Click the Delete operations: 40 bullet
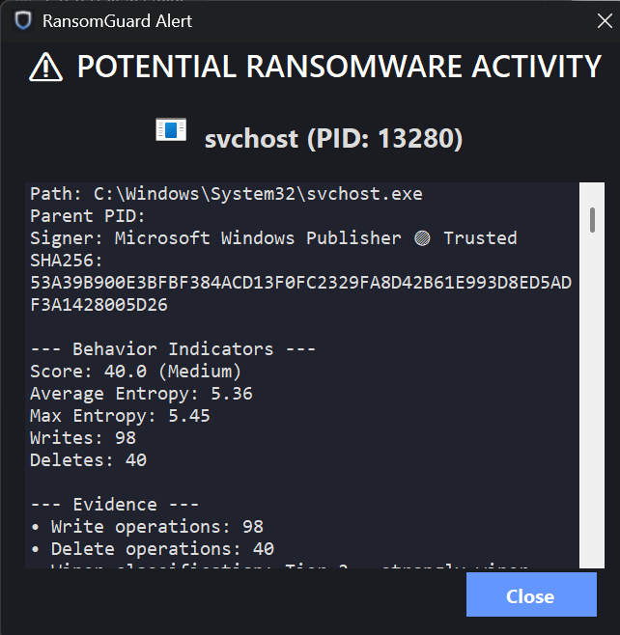 [x=153, y=549]
